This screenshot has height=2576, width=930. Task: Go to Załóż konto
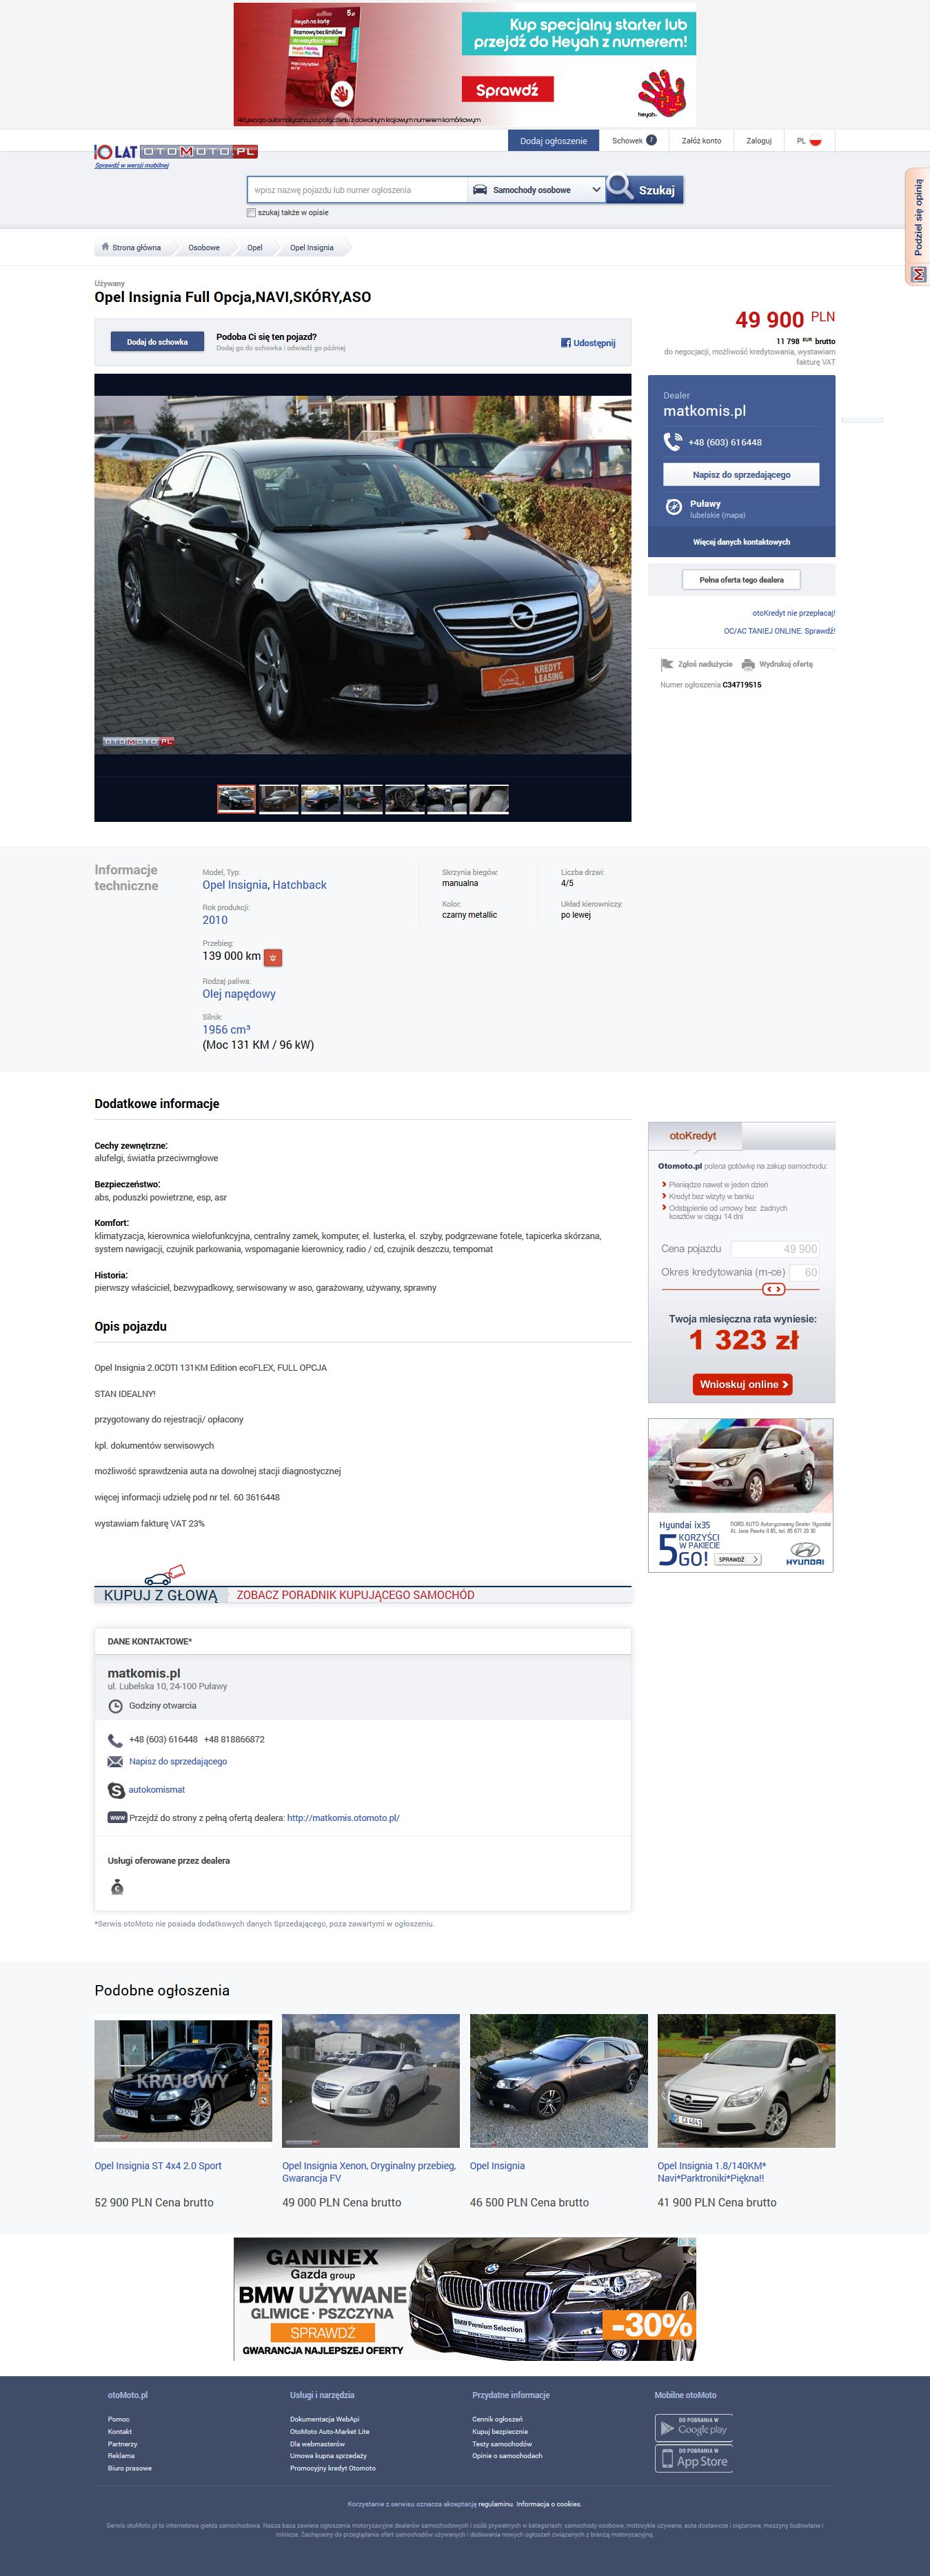(701, 141)
